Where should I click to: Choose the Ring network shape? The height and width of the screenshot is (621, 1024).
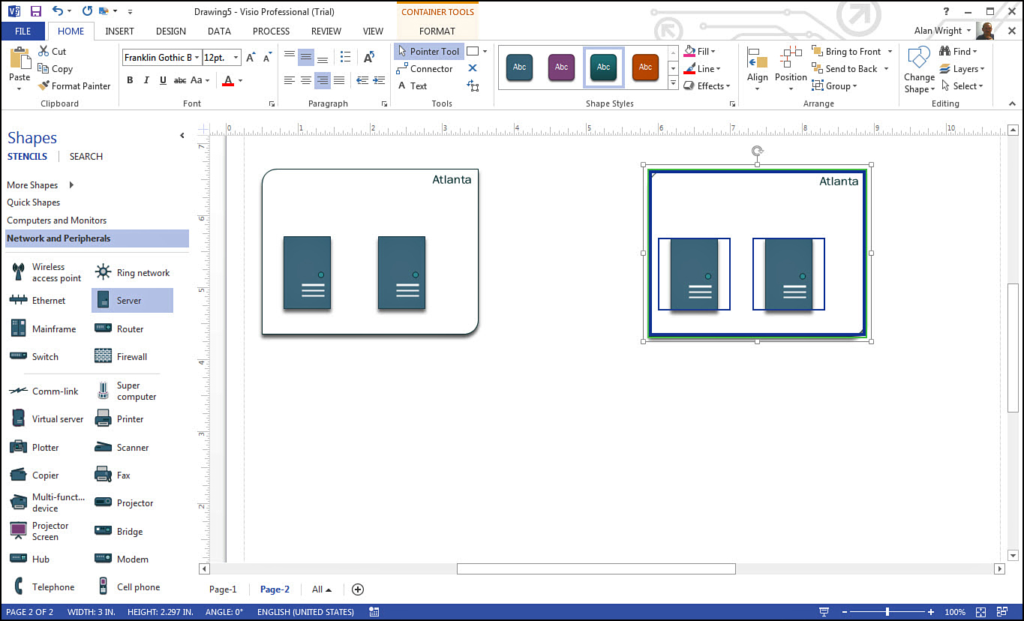132,273
